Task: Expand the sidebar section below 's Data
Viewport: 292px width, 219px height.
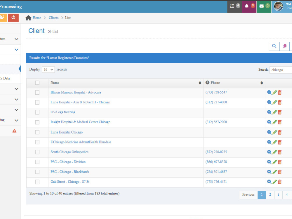Action: tap(16, 89)
